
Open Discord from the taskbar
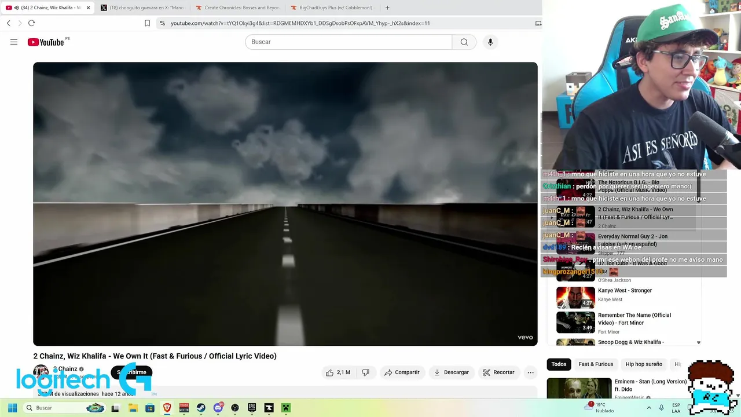[x=218, y=408]
